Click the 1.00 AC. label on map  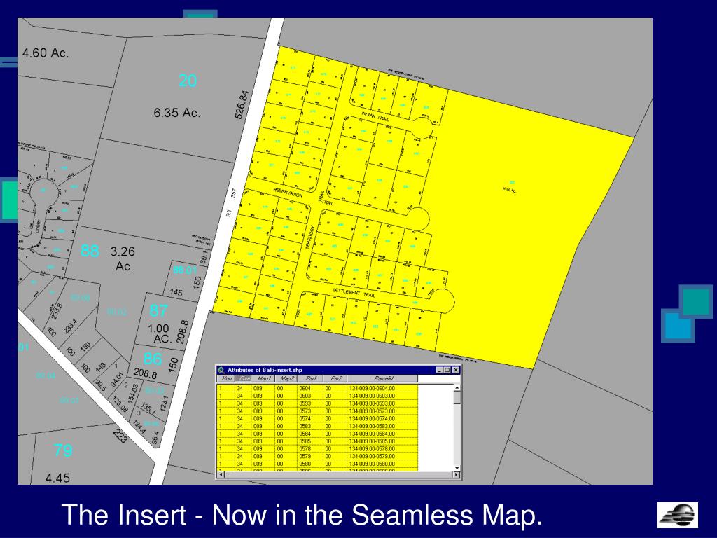(160, 334)
